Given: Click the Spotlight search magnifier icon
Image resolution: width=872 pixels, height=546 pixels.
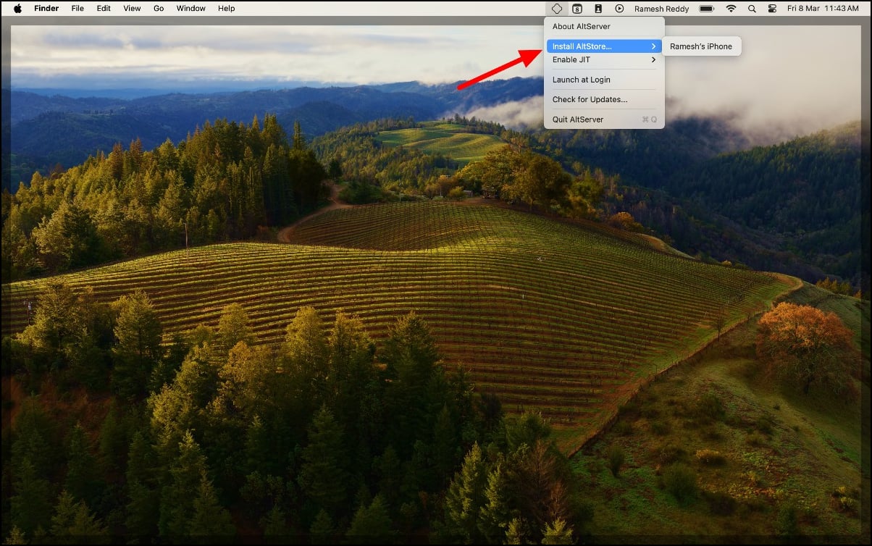Looking at the screenshot, I should (752, 8).
